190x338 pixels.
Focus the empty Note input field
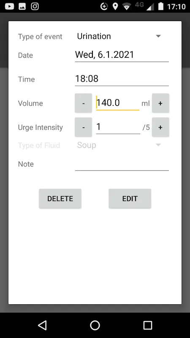coord(122,164)
